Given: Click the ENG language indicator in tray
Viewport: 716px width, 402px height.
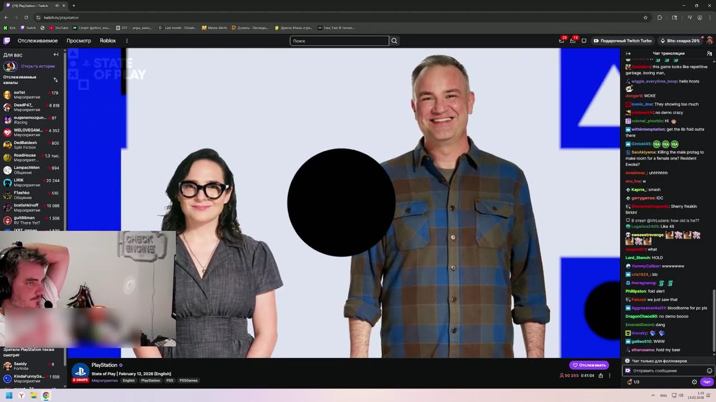Looking at the screenshot, I should 664,395.
